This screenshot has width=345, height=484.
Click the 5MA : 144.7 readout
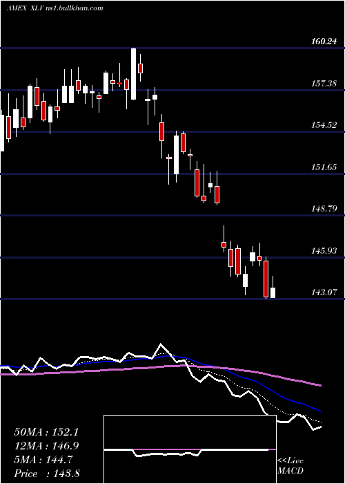(43, 460)
